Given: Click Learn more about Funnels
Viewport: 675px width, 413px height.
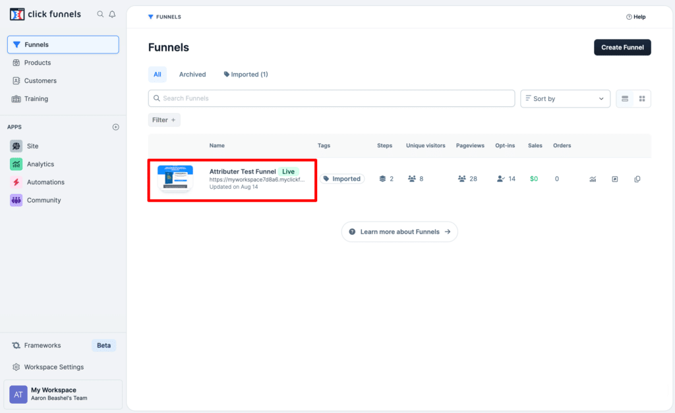Looking at the screenshot, I should point(399,232).
